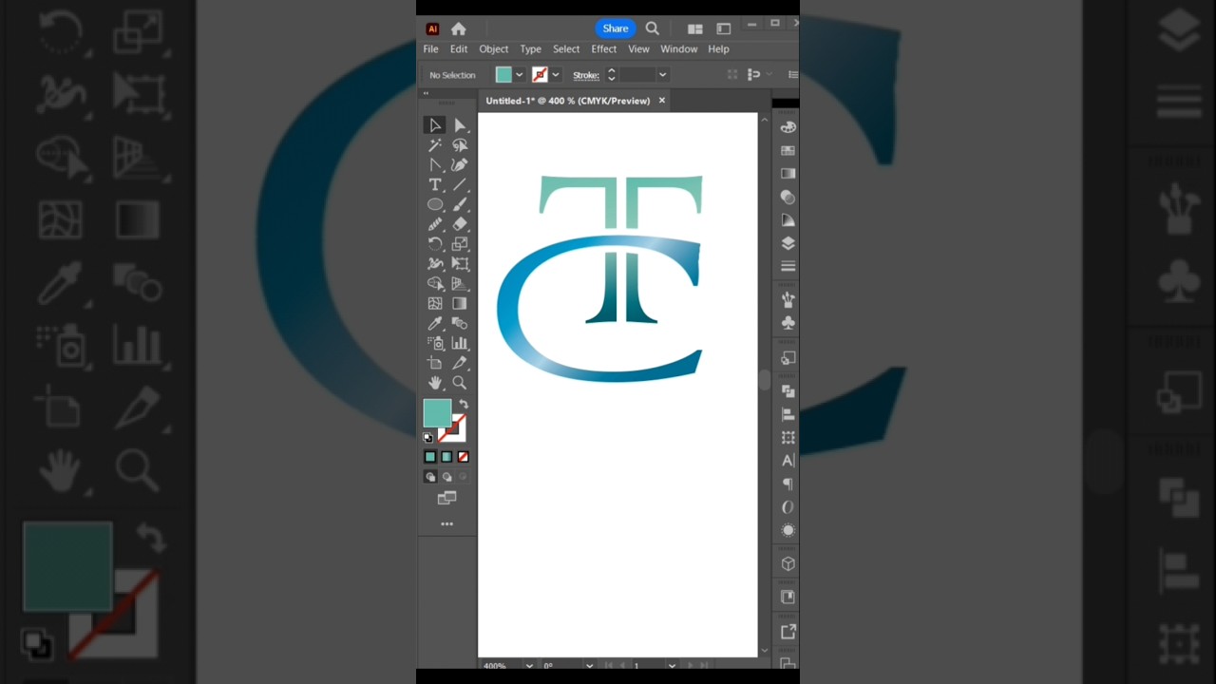
Task: Activate the Slice tool
Action: (x=460, y=363)
